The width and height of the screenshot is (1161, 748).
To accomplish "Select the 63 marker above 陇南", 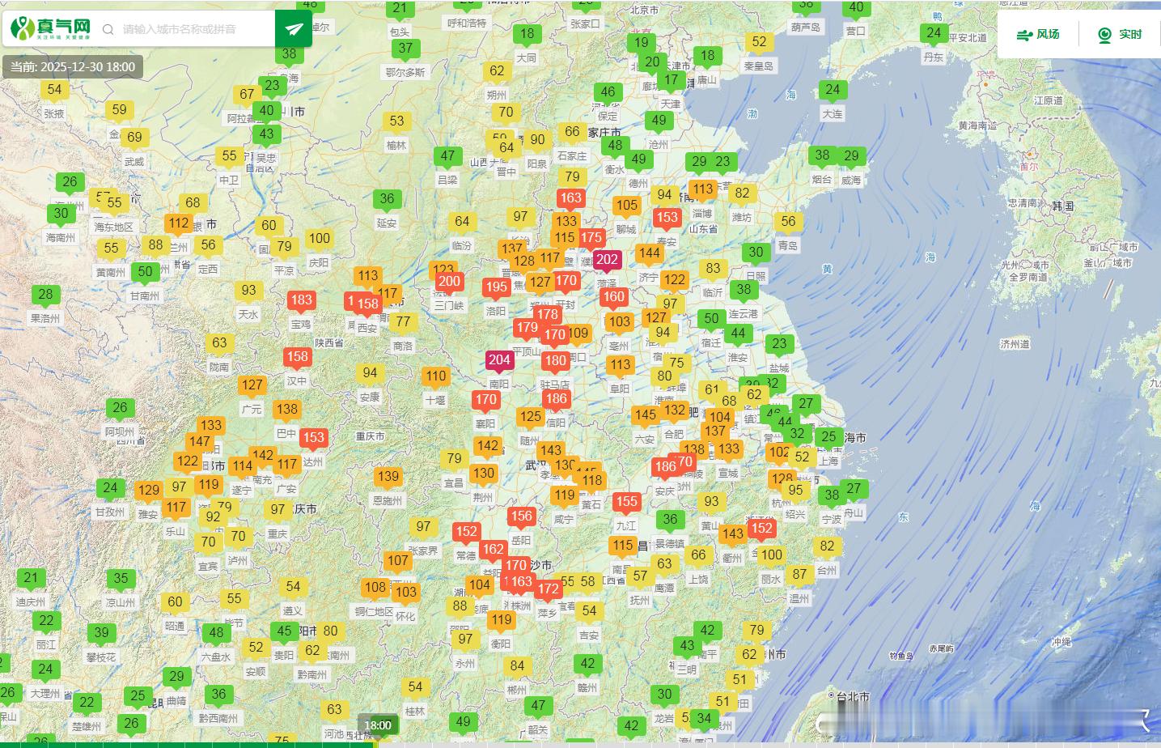I will click(x=219, y=343).
